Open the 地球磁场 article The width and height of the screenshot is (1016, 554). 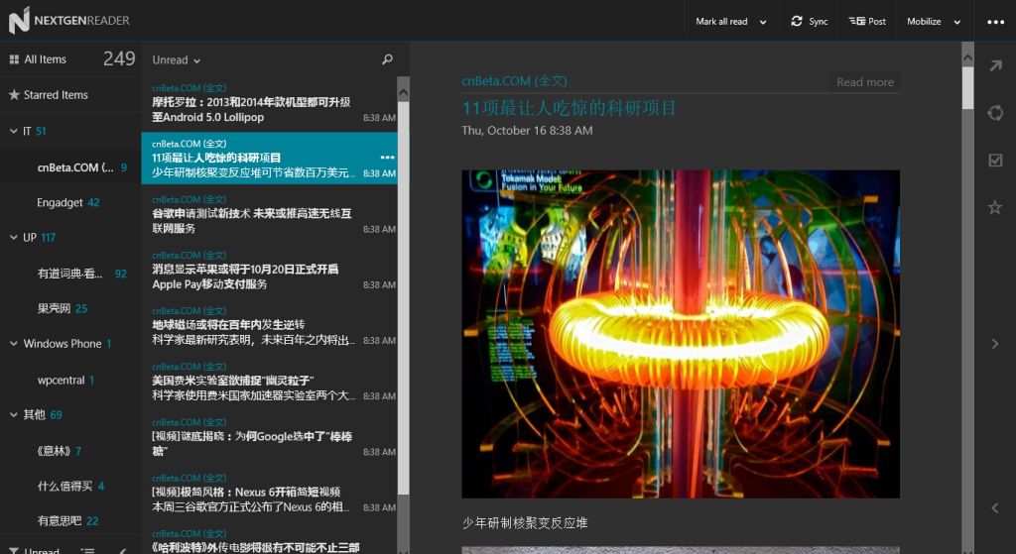click(269, 326)
